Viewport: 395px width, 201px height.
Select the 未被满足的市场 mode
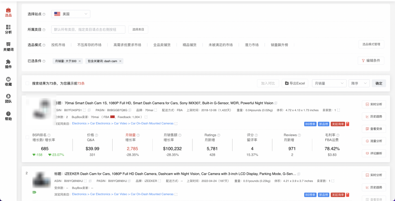tap(220, 45)
